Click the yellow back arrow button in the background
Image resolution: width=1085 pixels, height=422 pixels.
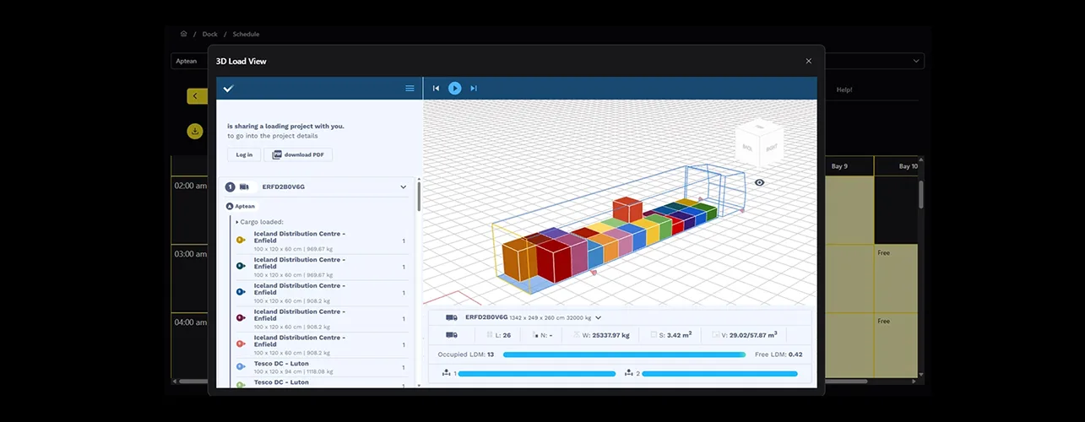196,96
